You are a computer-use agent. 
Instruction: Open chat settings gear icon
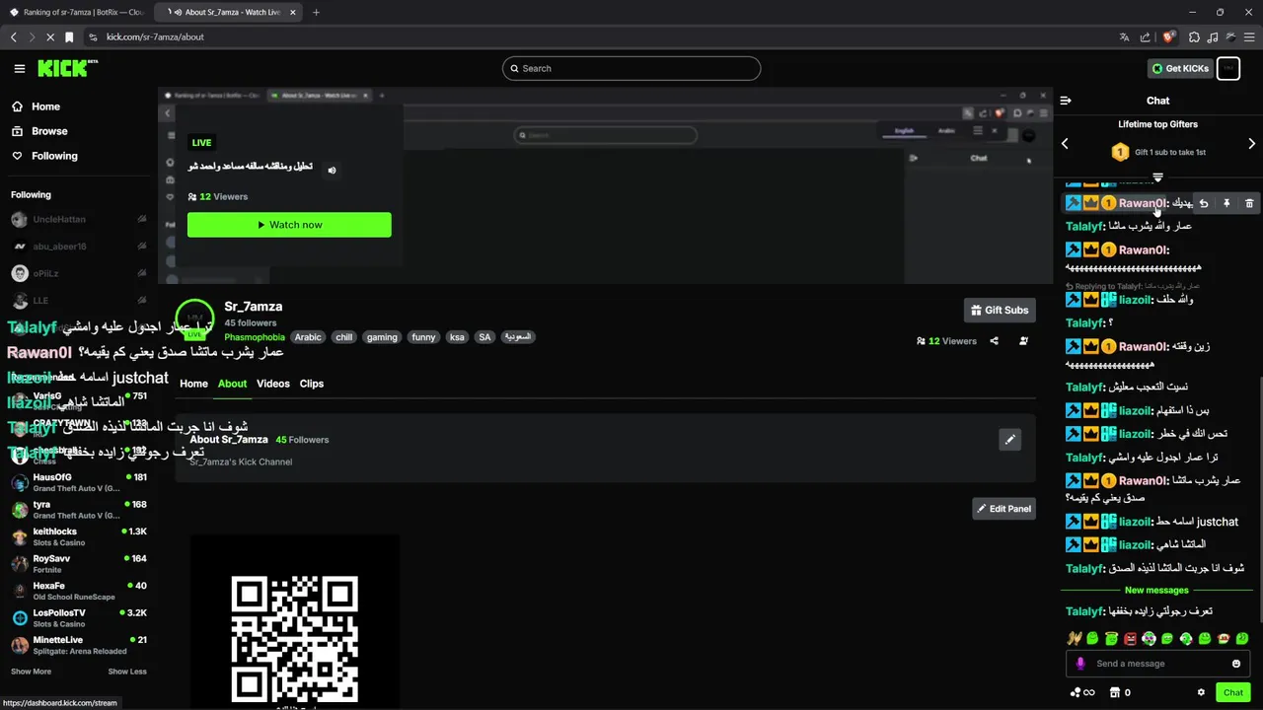point(1201,692)
